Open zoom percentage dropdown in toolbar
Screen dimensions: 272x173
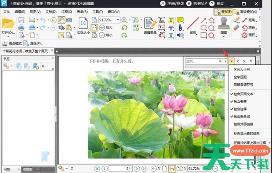pyautogui.click(x=118, y=20)
